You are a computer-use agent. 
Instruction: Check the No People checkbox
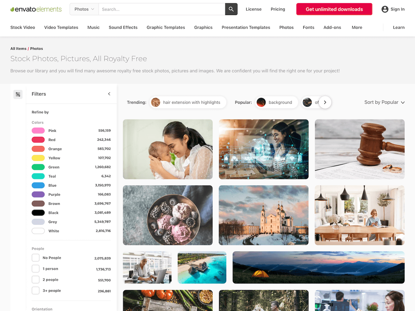36,258
